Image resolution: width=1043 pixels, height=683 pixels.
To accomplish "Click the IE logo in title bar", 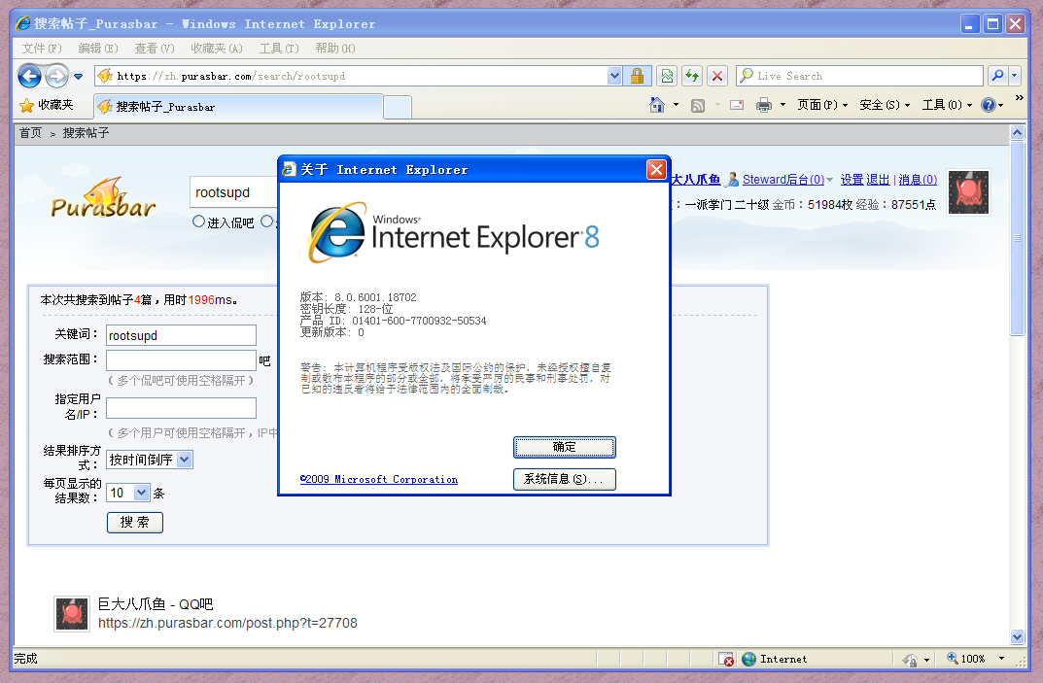I will [x=23, y=23].
